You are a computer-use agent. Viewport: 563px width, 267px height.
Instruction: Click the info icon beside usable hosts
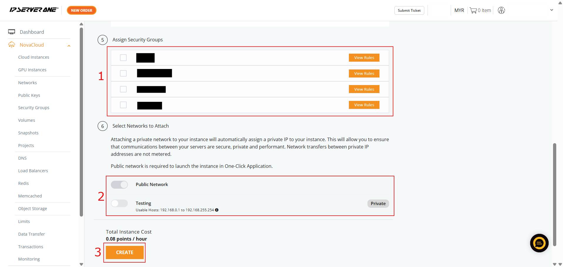217,210
